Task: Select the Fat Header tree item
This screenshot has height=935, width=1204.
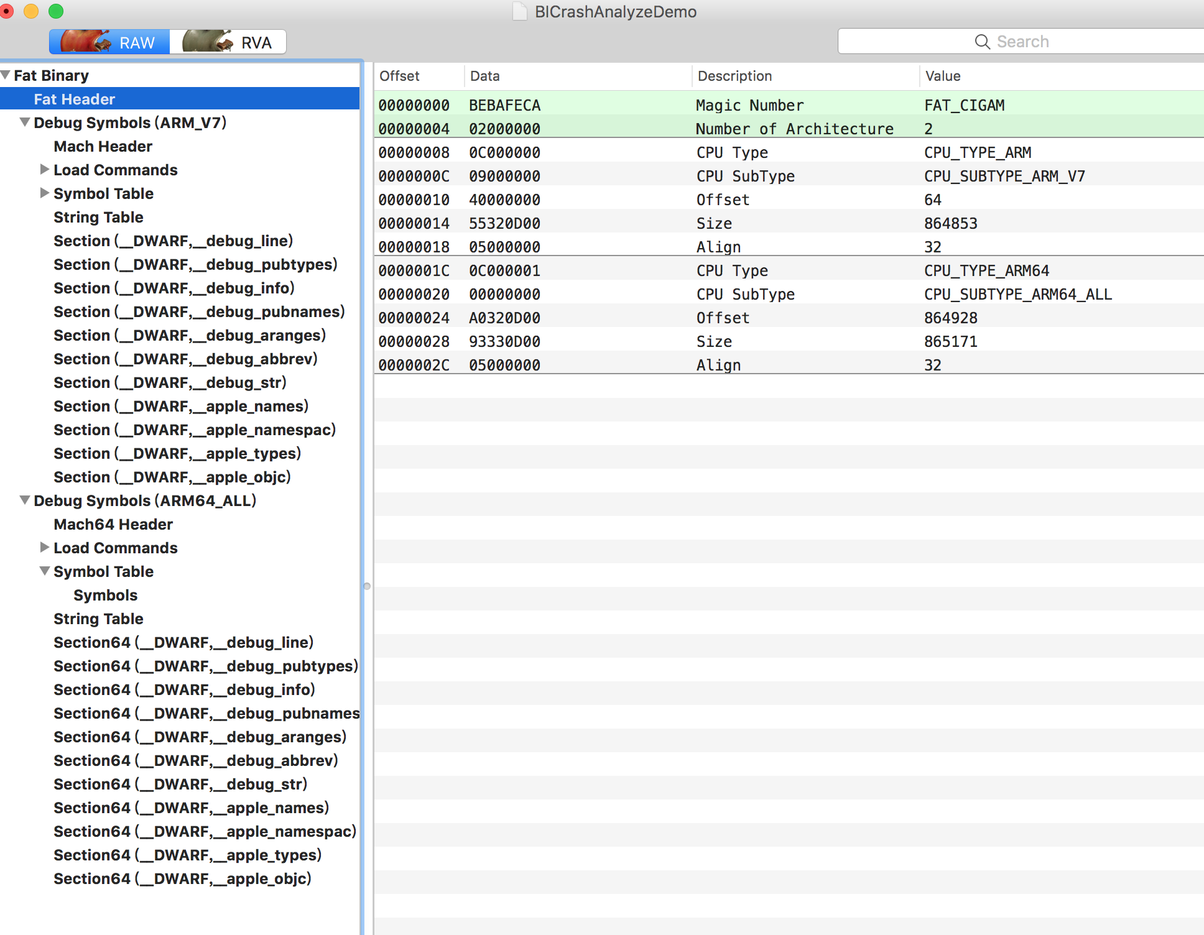Action: pos(180,99)
